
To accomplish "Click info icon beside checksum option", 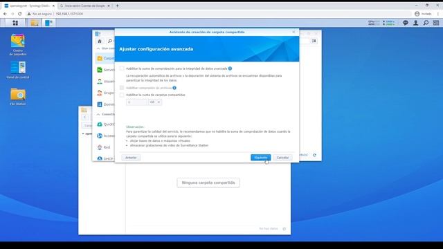I will pyautogui.click(x=230, y=68).
